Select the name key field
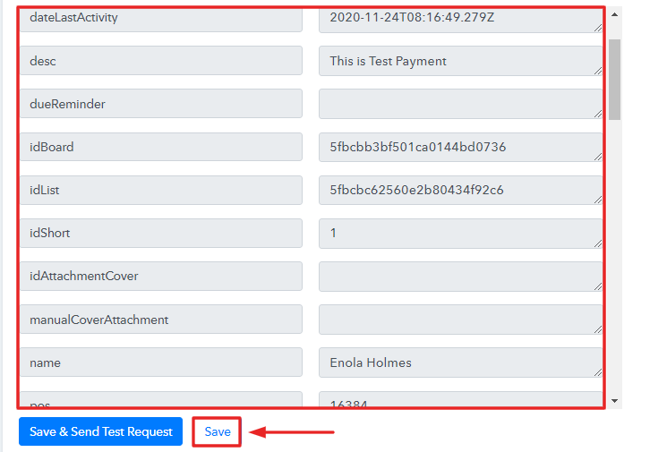650x452 pixels. pyautogui.click(x=161, y=362)
